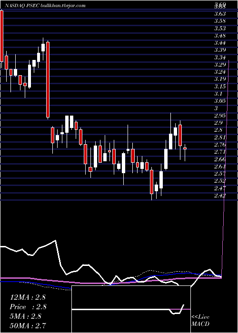Select the 2.57 price axis label

[x=220, y=174]
